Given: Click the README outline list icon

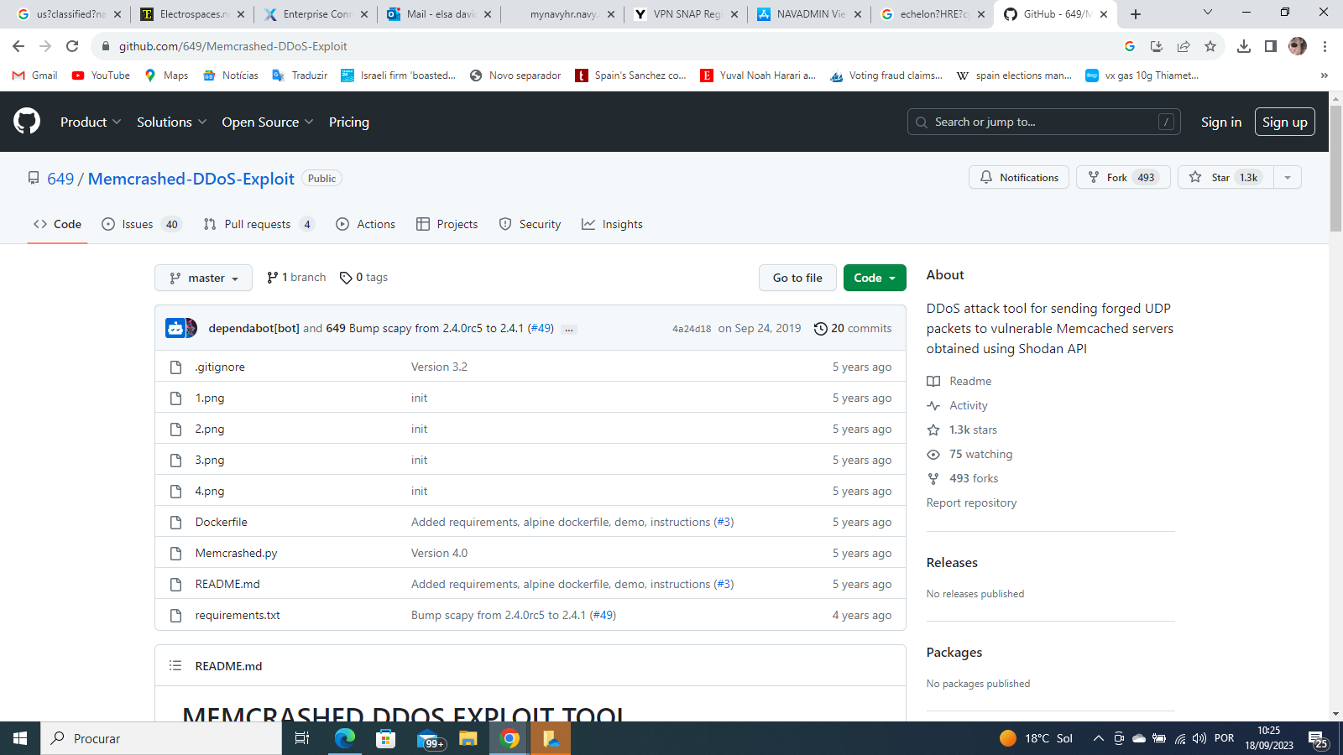Looking at the screenshot, I should coord(175,666).
